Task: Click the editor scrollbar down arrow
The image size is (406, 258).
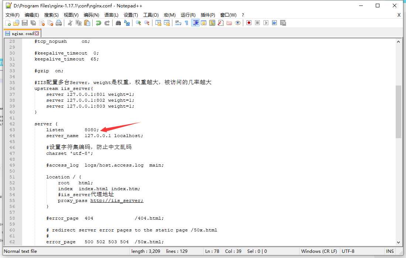Action: click(398, 242)
